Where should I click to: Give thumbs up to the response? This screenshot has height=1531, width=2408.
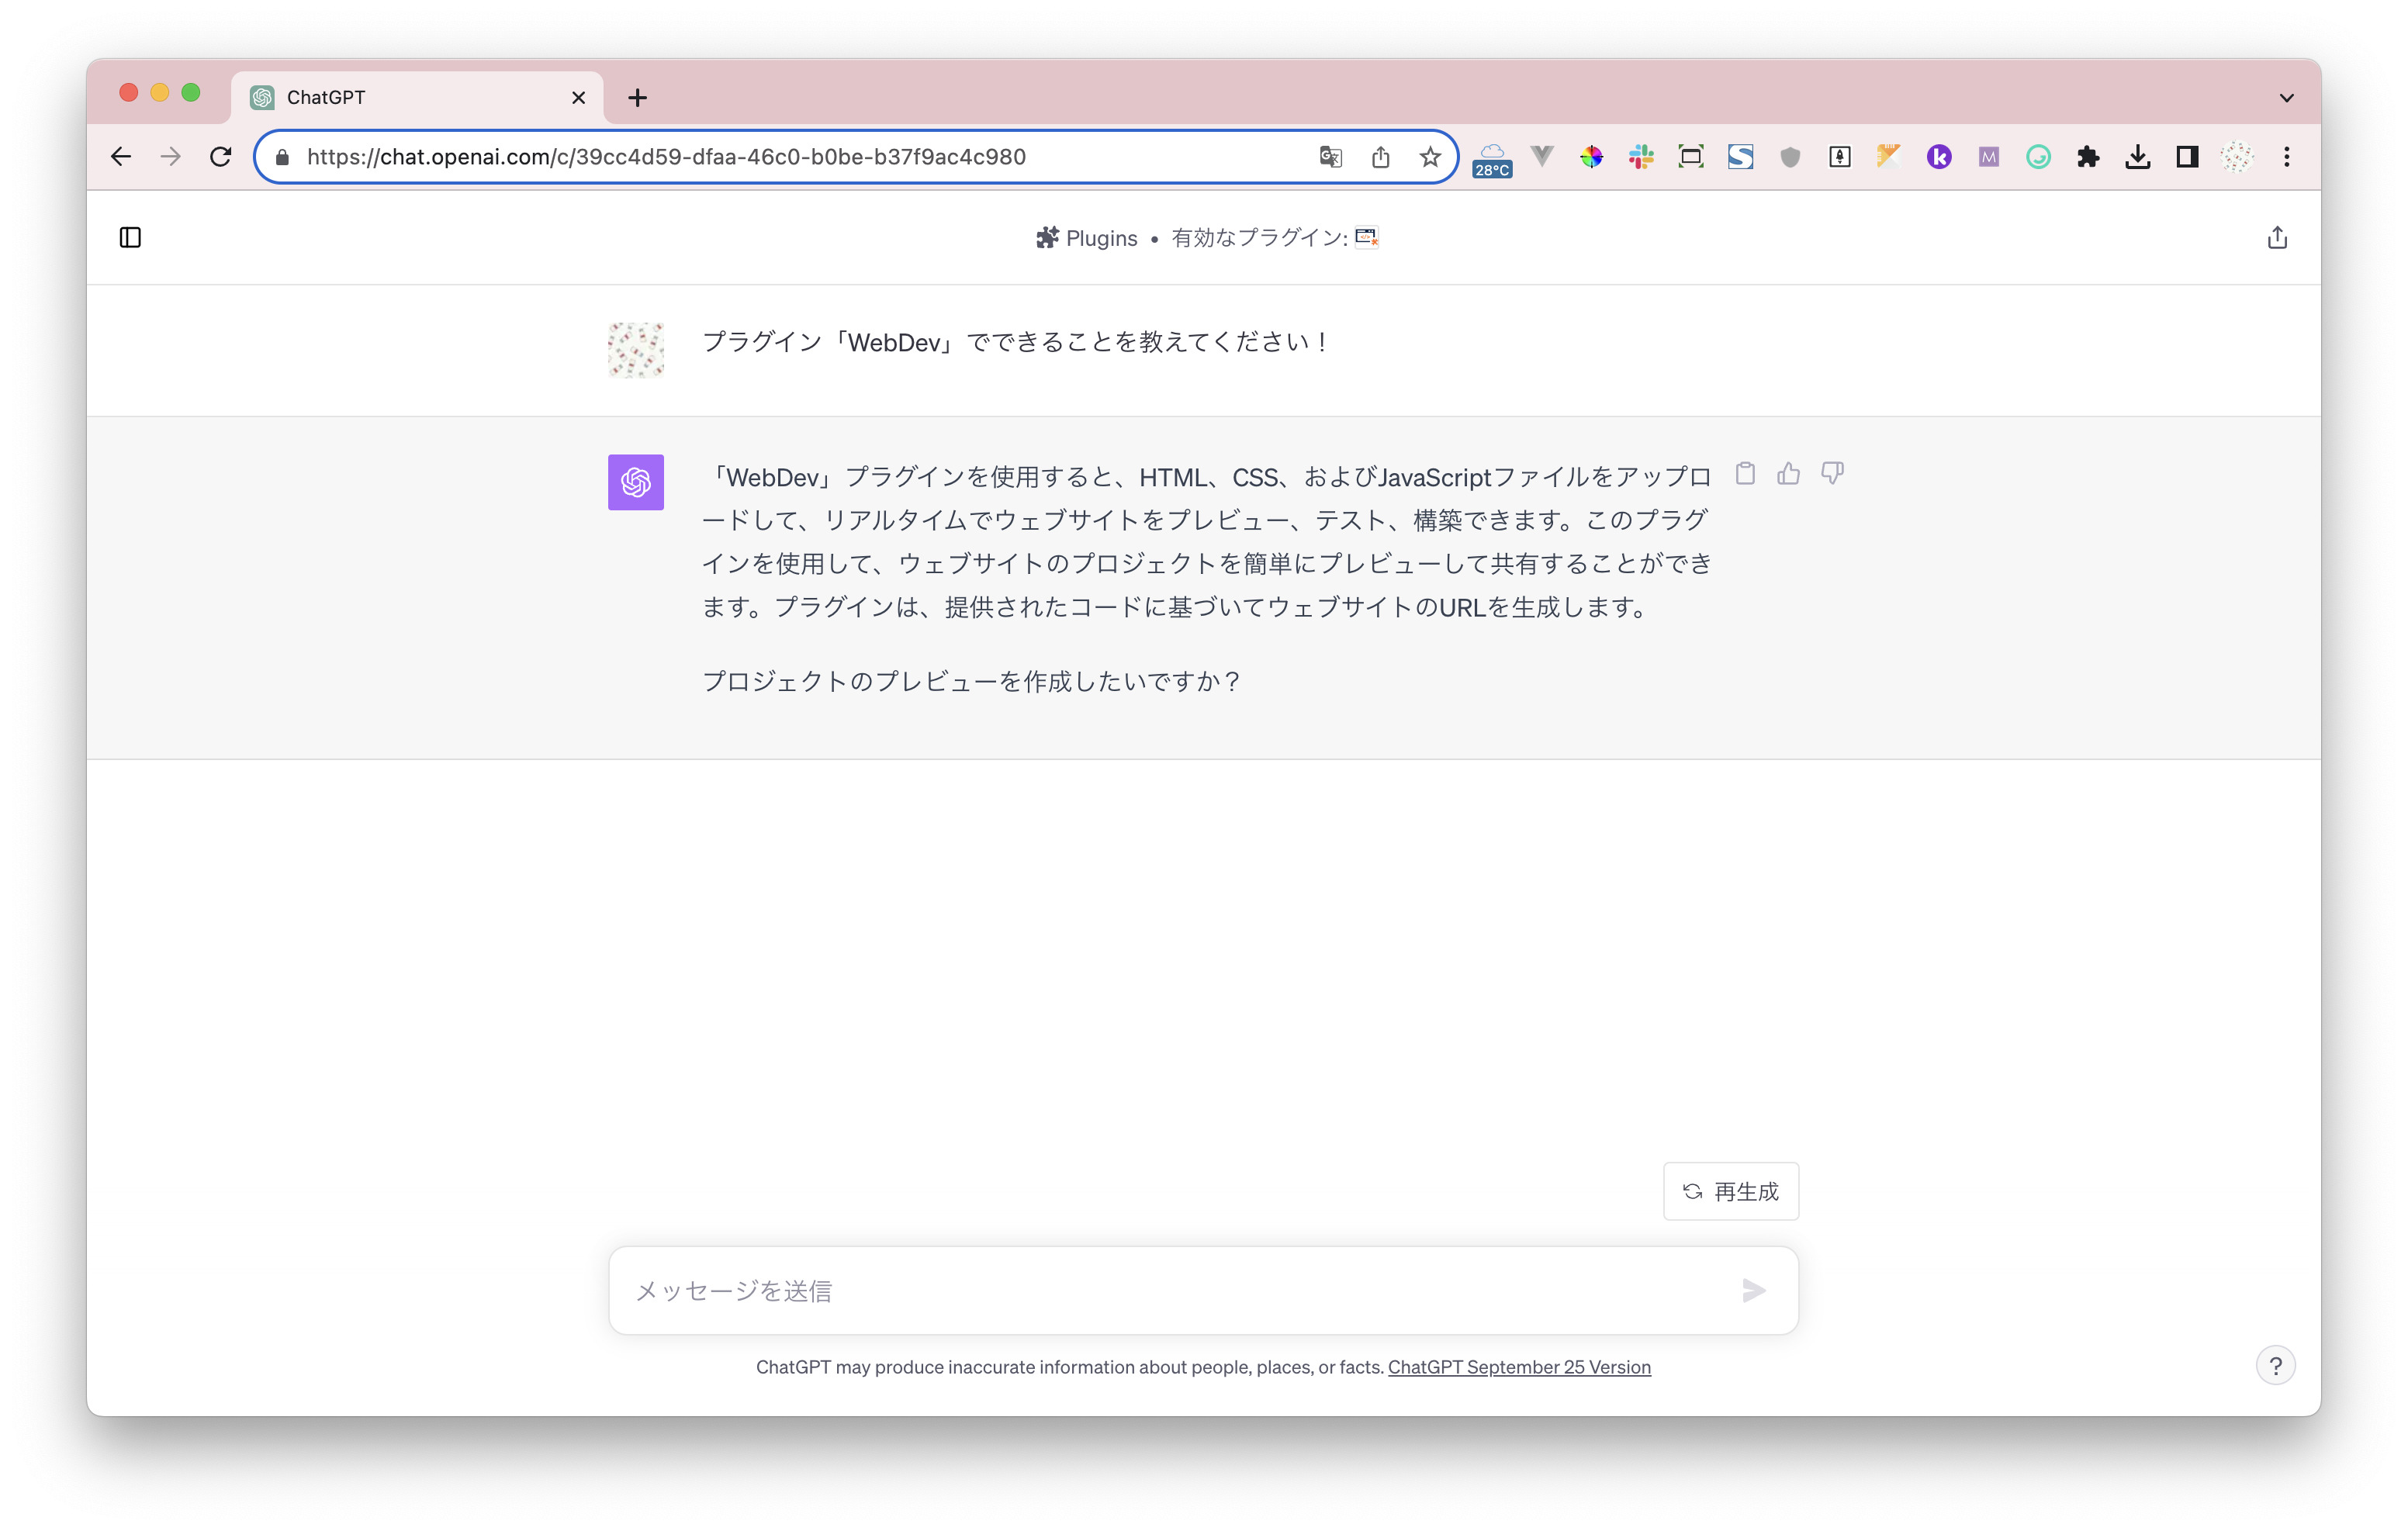tap(1788, 474)
